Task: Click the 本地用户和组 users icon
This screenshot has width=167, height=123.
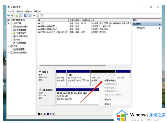Action: point(14,36)
